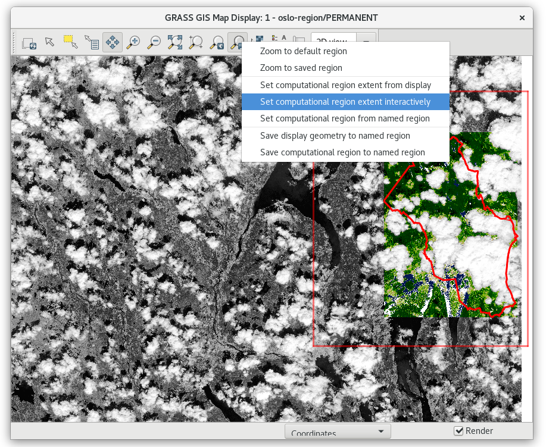Select the Zoom out tool
This screenshot has height=447, width=546.
pyautogui.click(x=154, y=42)
